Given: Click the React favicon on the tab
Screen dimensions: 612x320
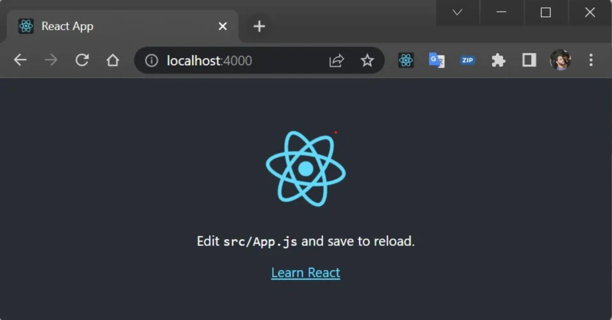Looking at the screenshot, I should [26, 26].
